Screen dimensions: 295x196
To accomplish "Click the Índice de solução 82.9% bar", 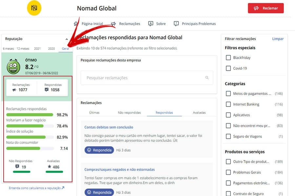I will pyautogui.click(x=30, y=137).
